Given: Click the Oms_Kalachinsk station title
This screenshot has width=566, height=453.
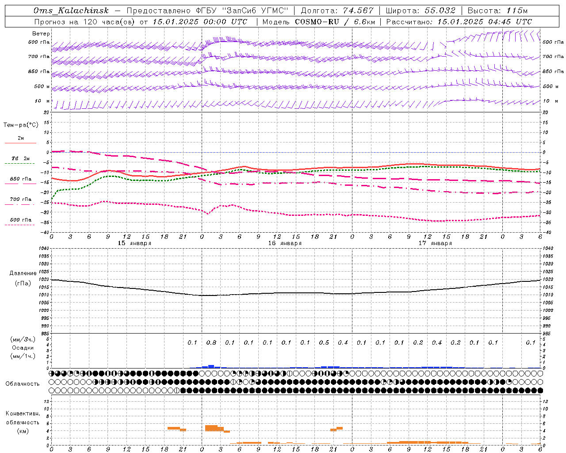Looking at the screenshot, I should coord(71,11).
